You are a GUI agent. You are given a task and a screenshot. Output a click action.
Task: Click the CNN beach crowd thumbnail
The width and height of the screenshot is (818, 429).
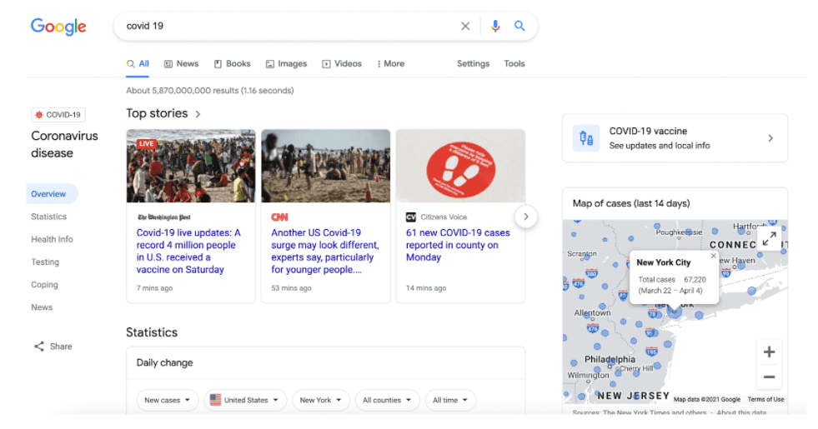click(325, 166)
